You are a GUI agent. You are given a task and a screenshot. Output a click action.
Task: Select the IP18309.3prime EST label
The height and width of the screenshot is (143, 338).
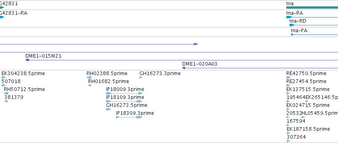point(135,113)
